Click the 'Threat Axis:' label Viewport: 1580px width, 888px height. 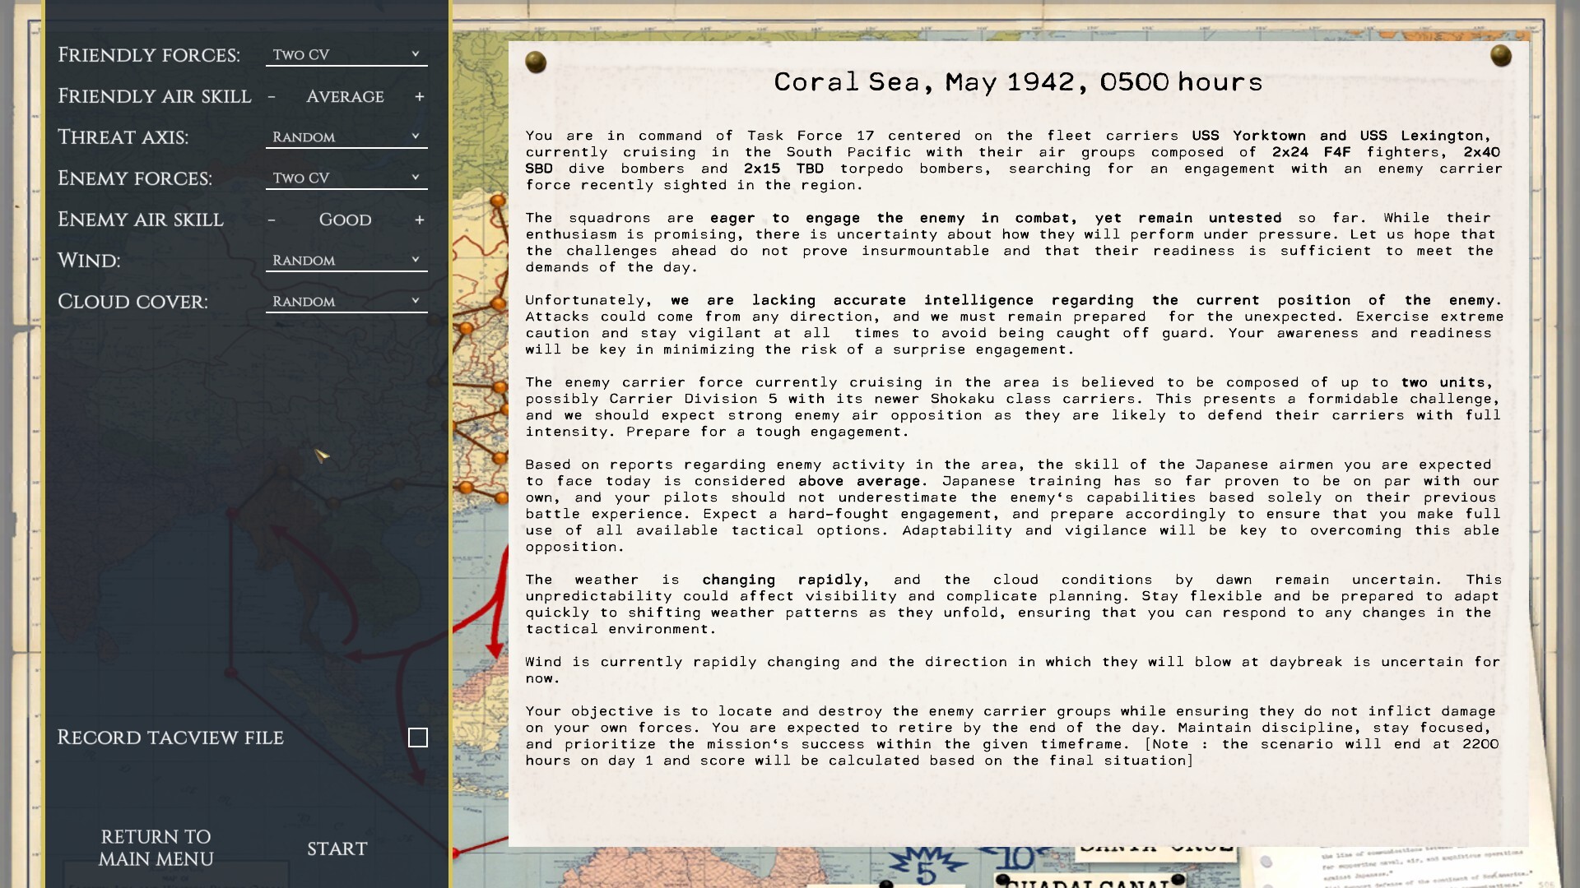pyautogui.click(x=123, y=137)
